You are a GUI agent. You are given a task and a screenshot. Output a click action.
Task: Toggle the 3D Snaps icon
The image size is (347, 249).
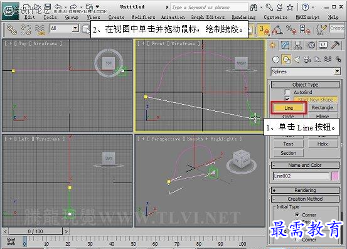(x=264, y=30)
